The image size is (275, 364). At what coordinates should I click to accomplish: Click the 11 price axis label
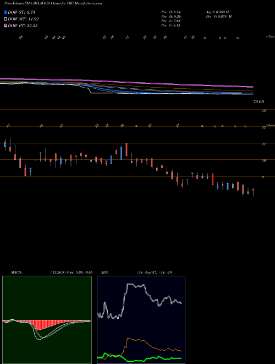pos(263,144)
